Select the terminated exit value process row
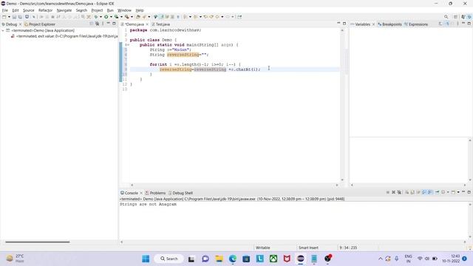Viewport: 473px width, 266px height. coord(64,36)
